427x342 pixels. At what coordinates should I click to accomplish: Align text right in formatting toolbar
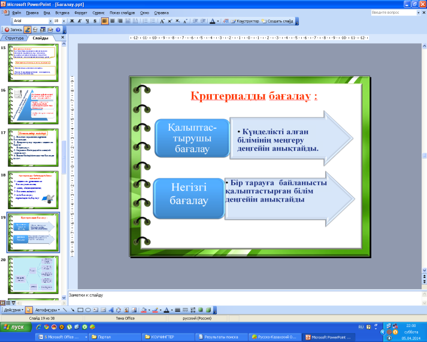(120, 21)
